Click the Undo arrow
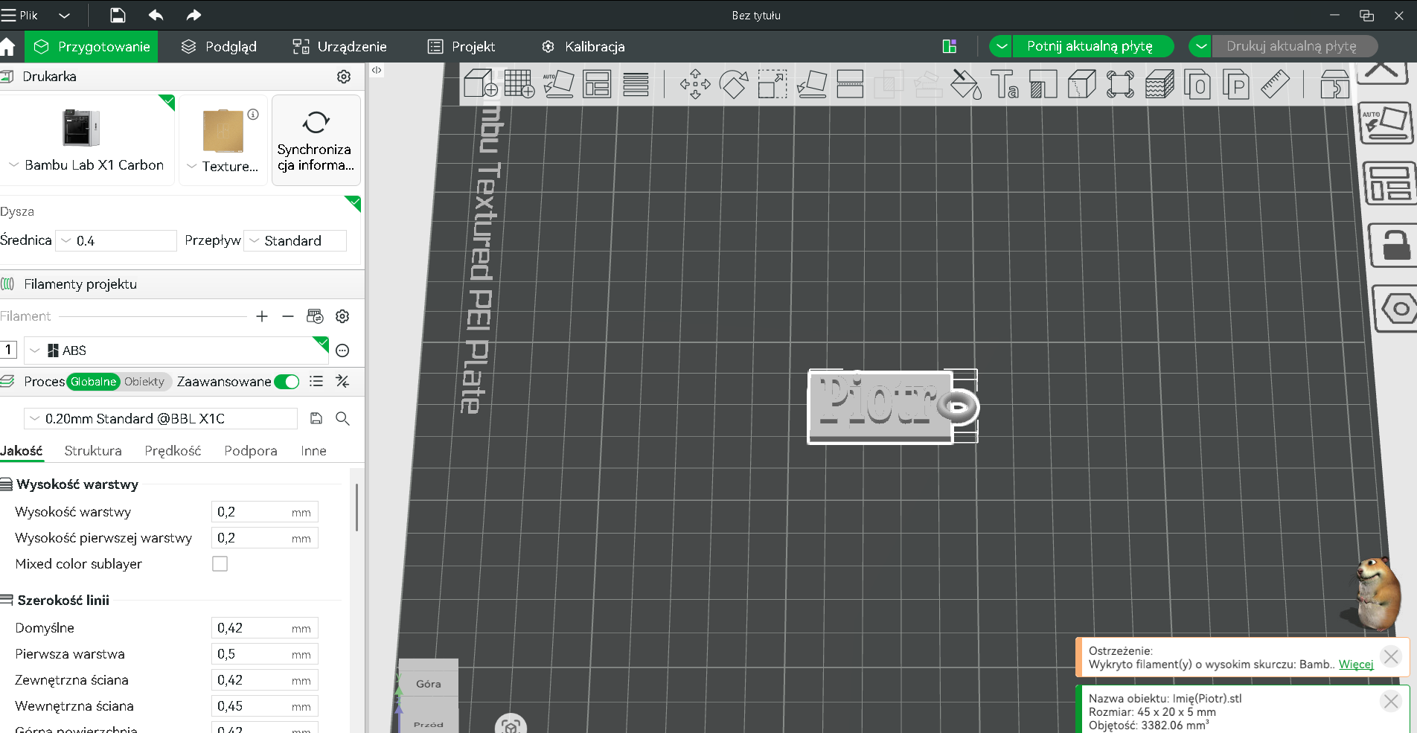 pyautogui.click(x=156, y=15)
